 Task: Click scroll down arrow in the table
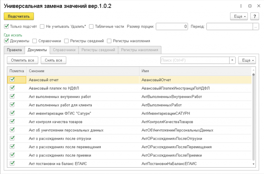tap(254, 164)
